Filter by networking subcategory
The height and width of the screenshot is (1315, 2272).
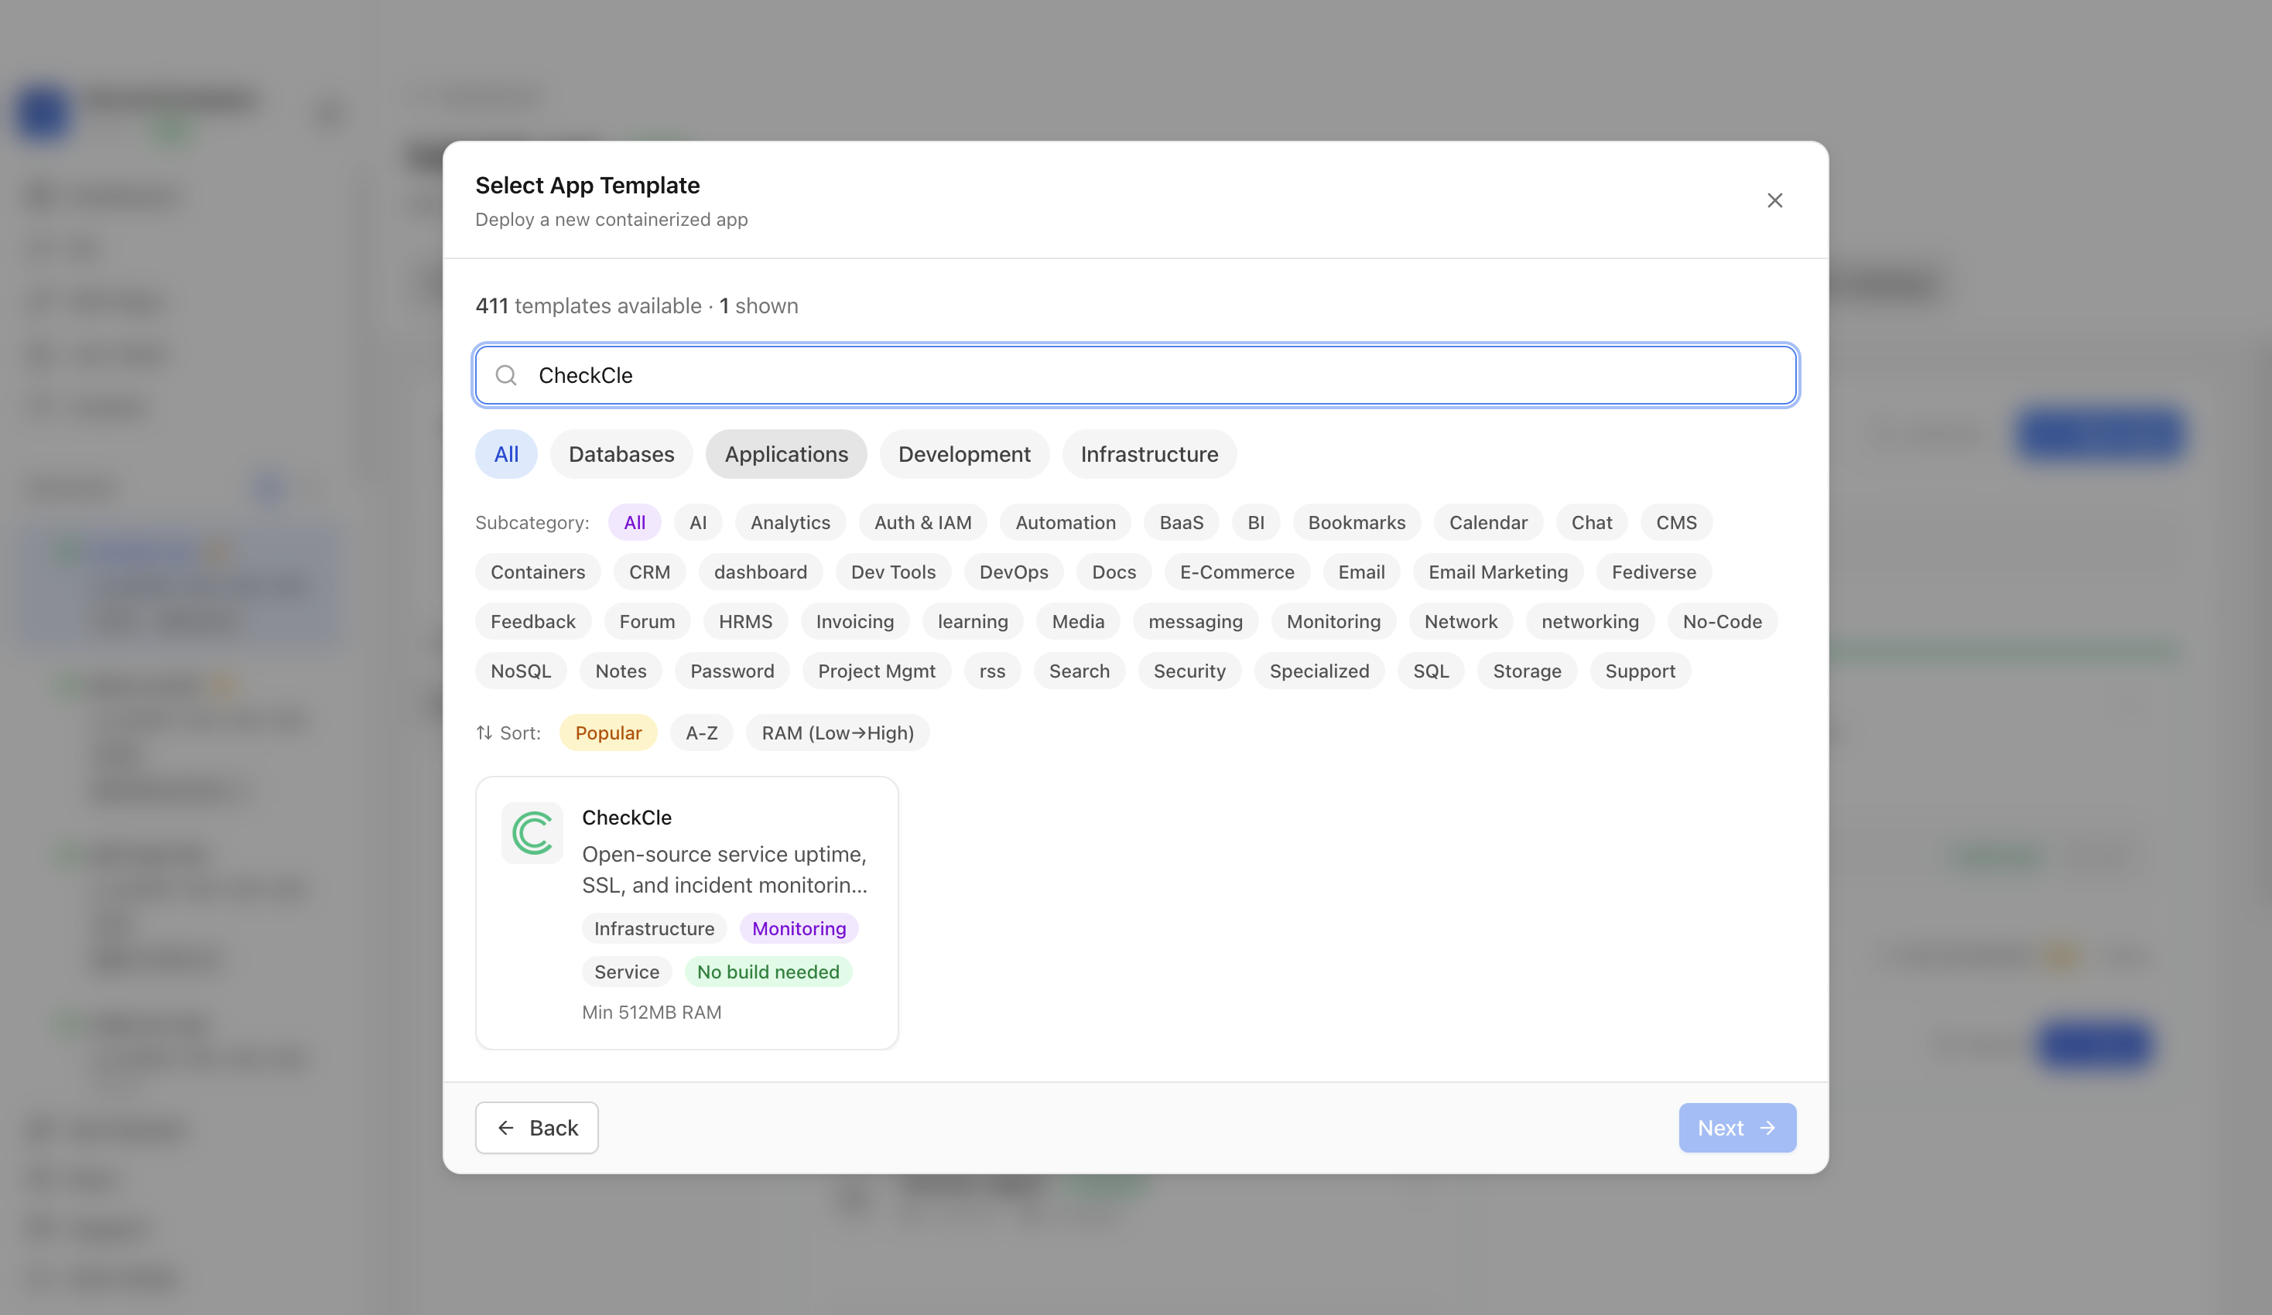coord(1589,622)
